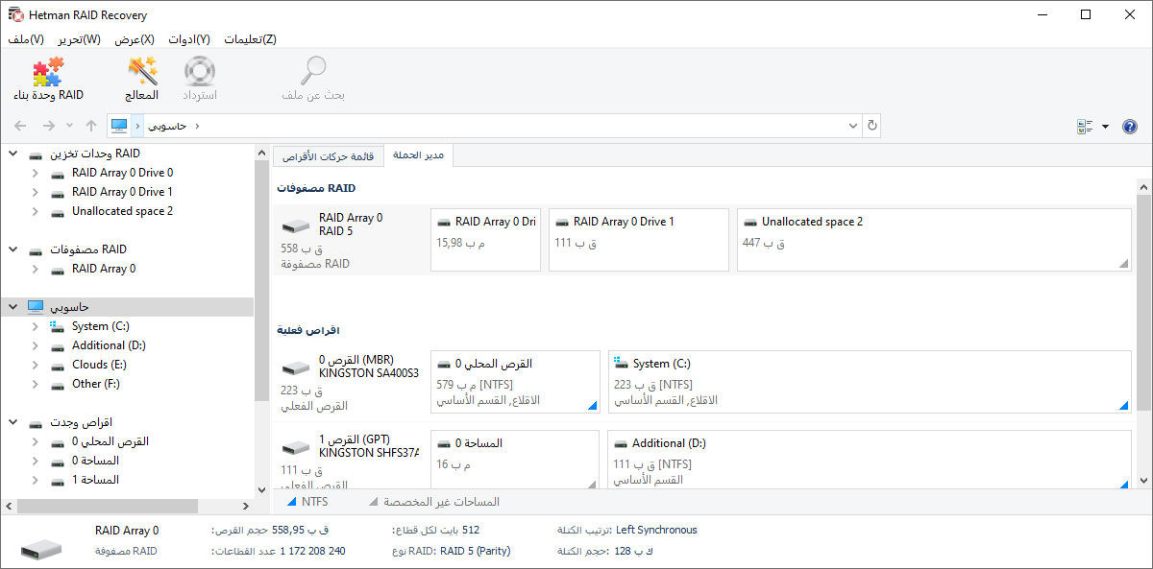This screenshot has height=569, width=1153.
Task: Select Other (F:) in the tree
Action: click(95, 384)
